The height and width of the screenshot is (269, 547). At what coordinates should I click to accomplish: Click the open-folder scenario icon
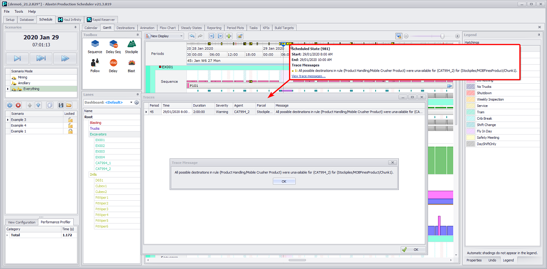(x=69, y=105)
